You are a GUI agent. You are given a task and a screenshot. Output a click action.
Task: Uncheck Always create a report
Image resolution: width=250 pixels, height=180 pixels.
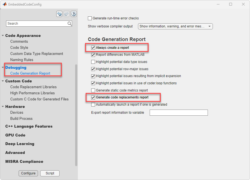pos(93,48)
